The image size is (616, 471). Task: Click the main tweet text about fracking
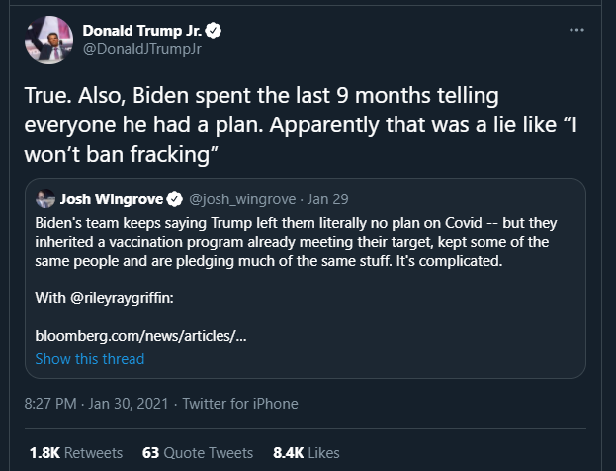[x=301, y=124]
